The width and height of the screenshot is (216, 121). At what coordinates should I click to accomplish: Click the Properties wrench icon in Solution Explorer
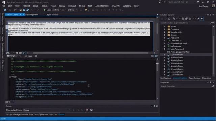pos(198,19)
